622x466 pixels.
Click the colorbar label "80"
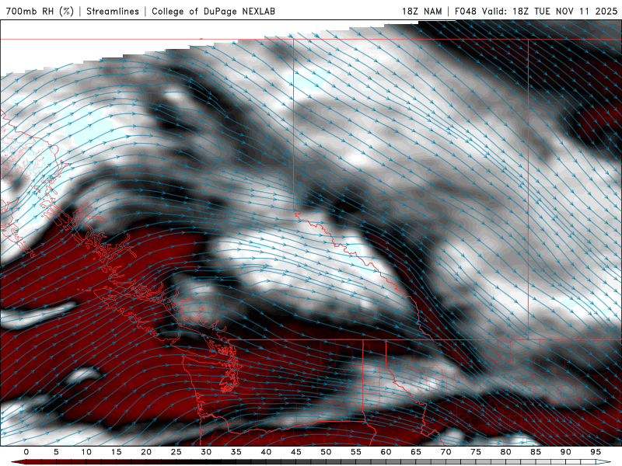tap(506, 452)
